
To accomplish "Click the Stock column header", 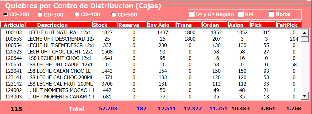I will point(105,24).
